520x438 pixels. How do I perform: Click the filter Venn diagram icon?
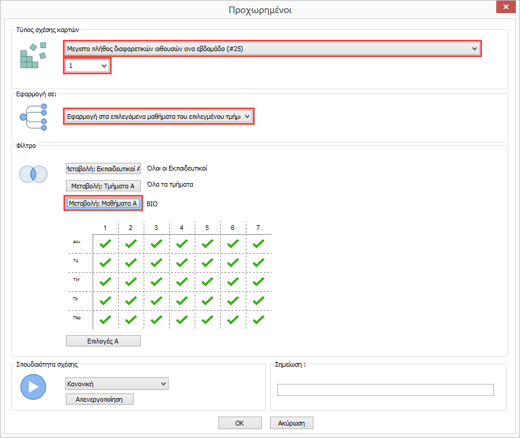[33, 174]
